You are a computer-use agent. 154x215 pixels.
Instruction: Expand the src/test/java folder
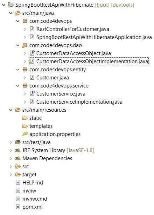click(11, 142)
